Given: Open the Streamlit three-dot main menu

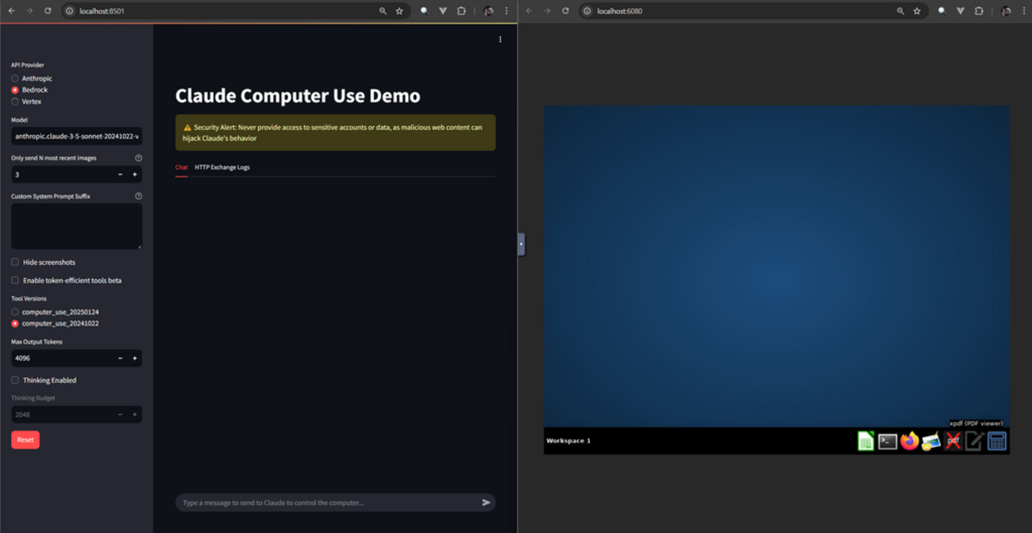Looking at the screenshot, I should click(500, 40).
